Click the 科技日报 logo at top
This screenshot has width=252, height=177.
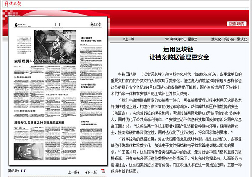point(13,3)
